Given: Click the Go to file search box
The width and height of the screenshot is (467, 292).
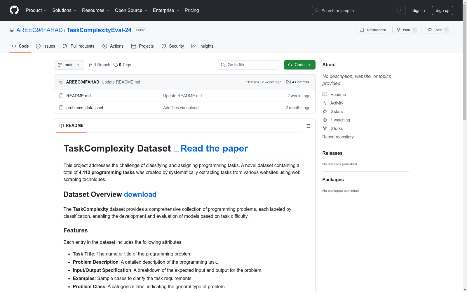Looking at the screenshot, I should [x=248, y=65].
